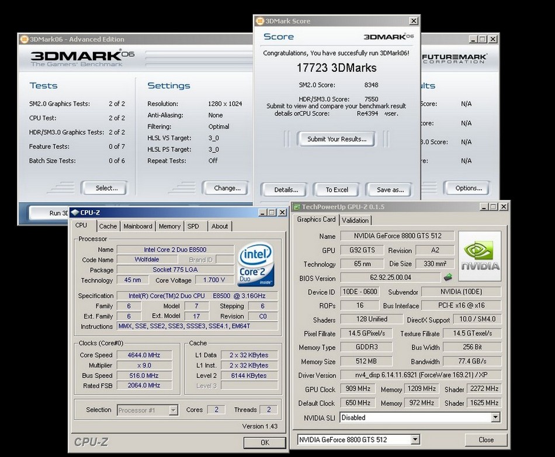This screenshot has width=555, height=457.
Task: Close the 3DMark Score dialog
Action: (414, 21)
